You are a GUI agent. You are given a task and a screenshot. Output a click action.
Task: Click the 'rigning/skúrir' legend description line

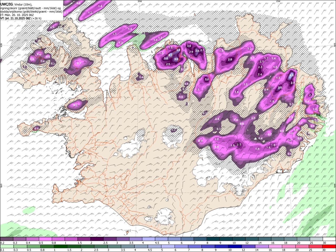click(x=31, y=8)
